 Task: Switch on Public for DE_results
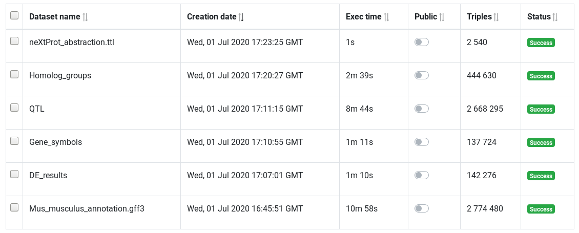422,175
